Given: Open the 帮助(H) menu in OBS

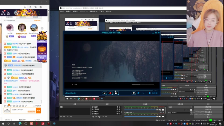Looking at the screenshot, I should [x=109, y=11].
